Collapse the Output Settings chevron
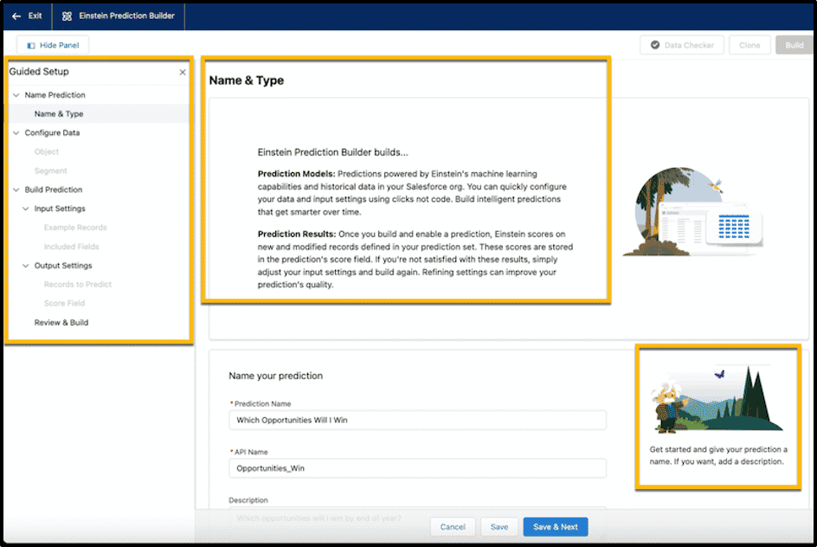 (x=26, y=266)
